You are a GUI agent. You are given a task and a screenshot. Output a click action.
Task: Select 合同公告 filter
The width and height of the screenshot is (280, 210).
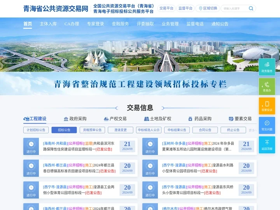pyautogui.click(x=205, y=130)
